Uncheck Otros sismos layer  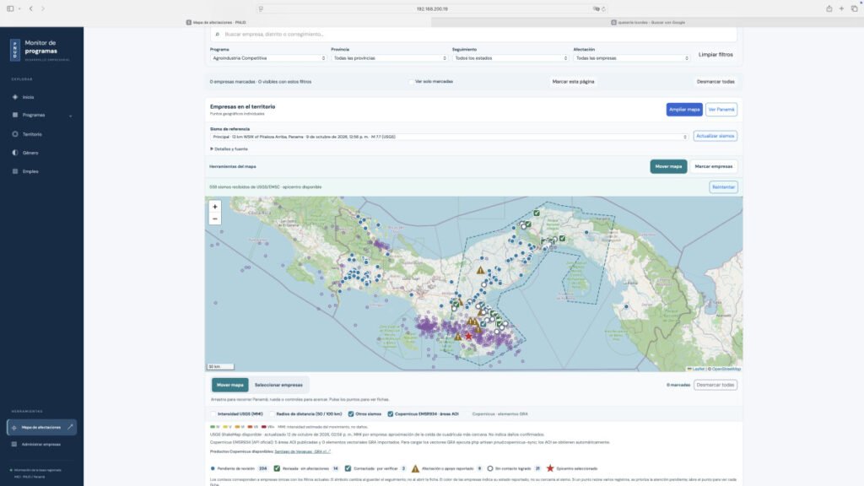(351, 413)
